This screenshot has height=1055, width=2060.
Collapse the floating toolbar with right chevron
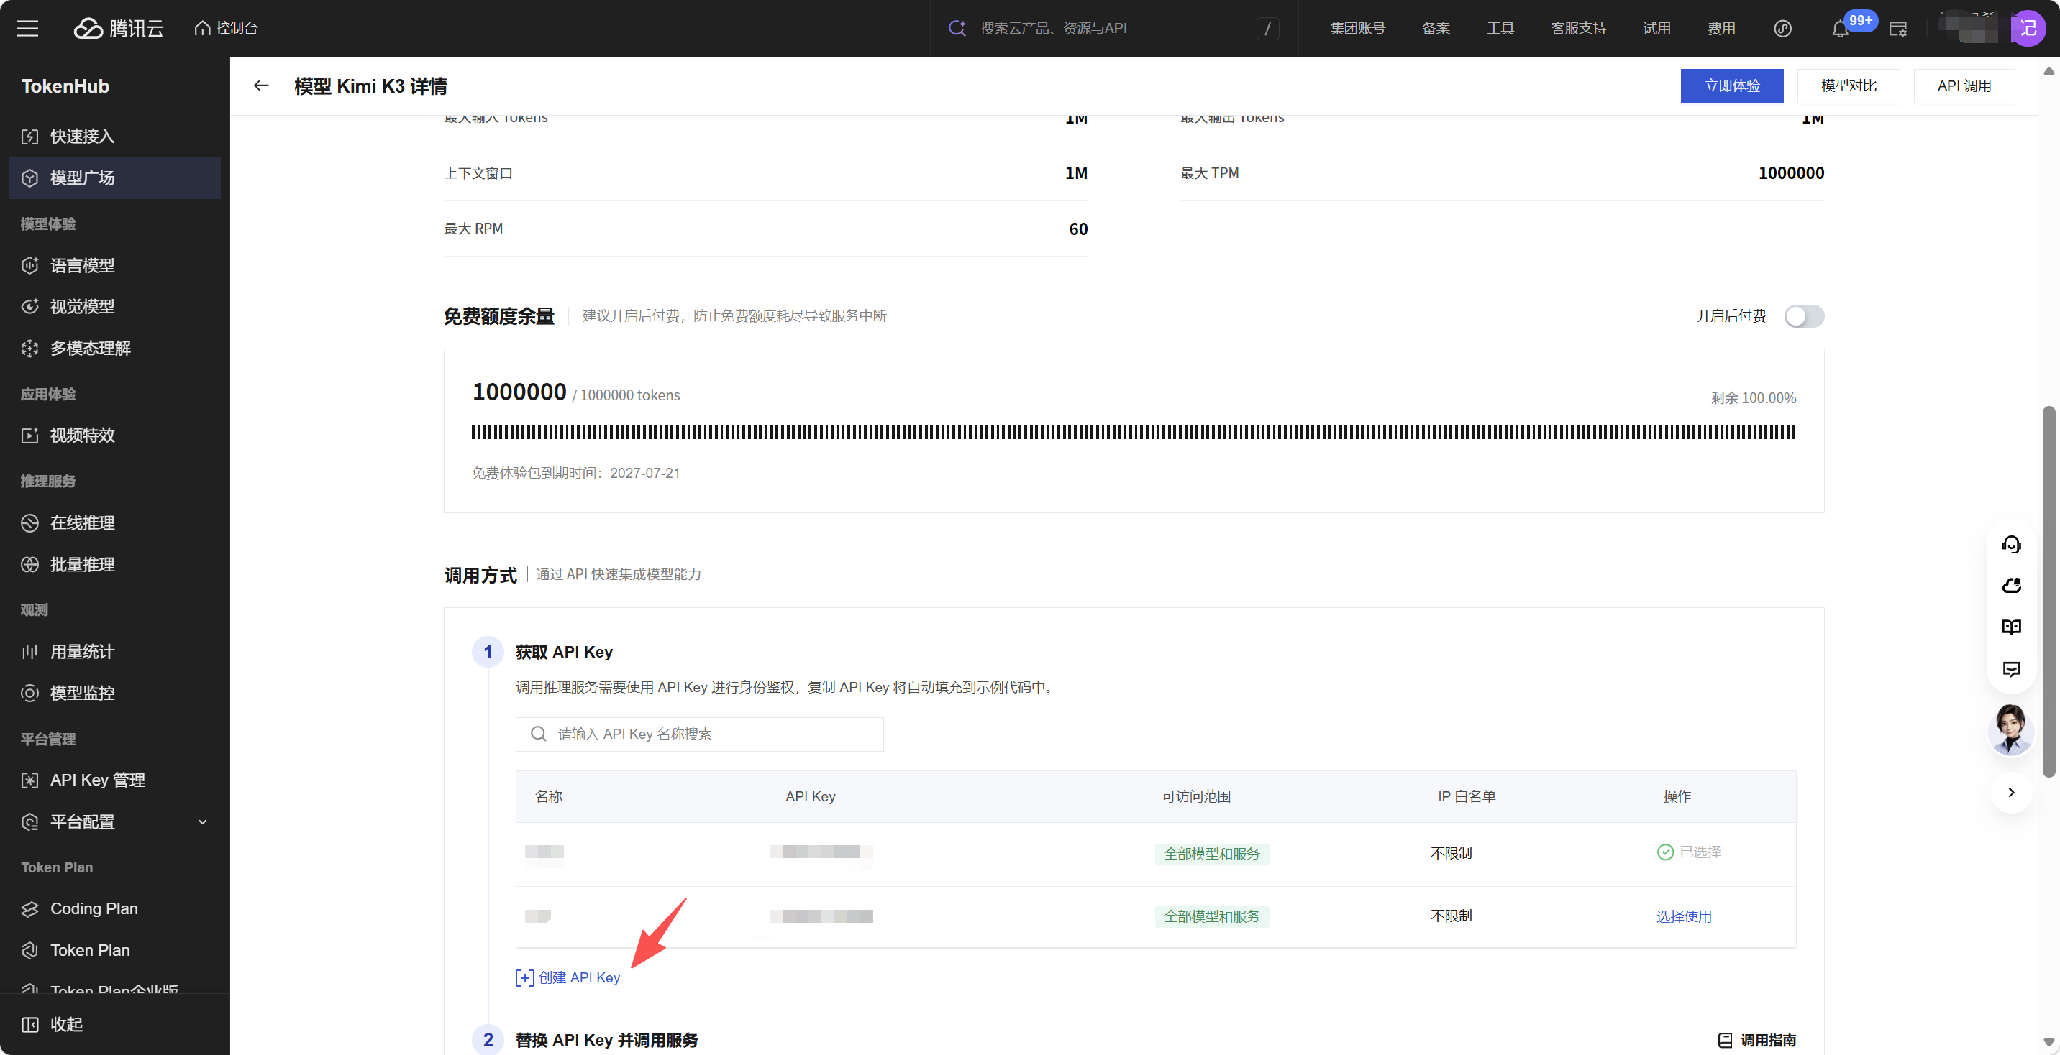point(2011,793)
